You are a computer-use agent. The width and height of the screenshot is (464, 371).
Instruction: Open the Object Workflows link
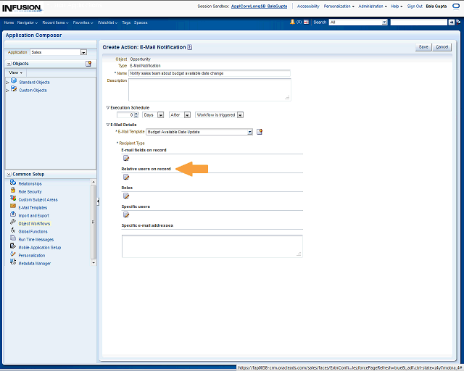34,223
